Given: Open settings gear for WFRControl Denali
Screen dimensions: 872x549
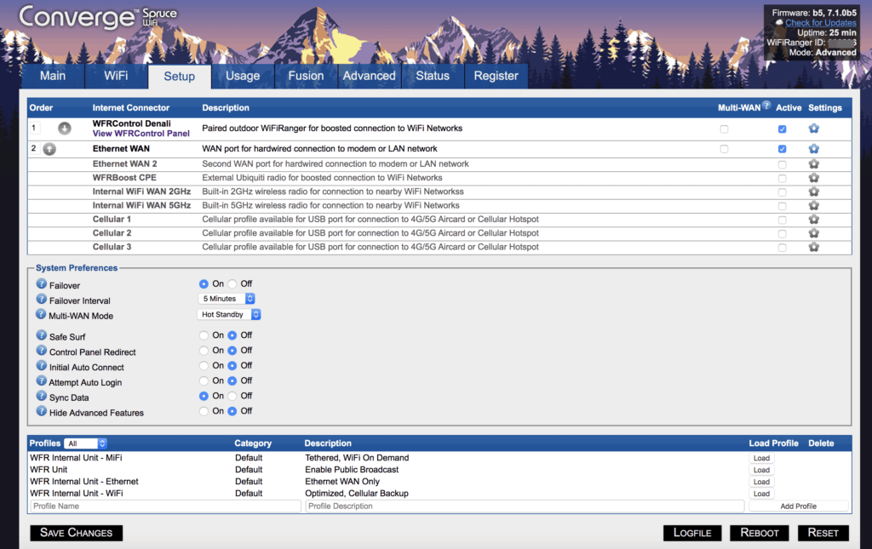Looking at the screenshot, I should [813, 129].
